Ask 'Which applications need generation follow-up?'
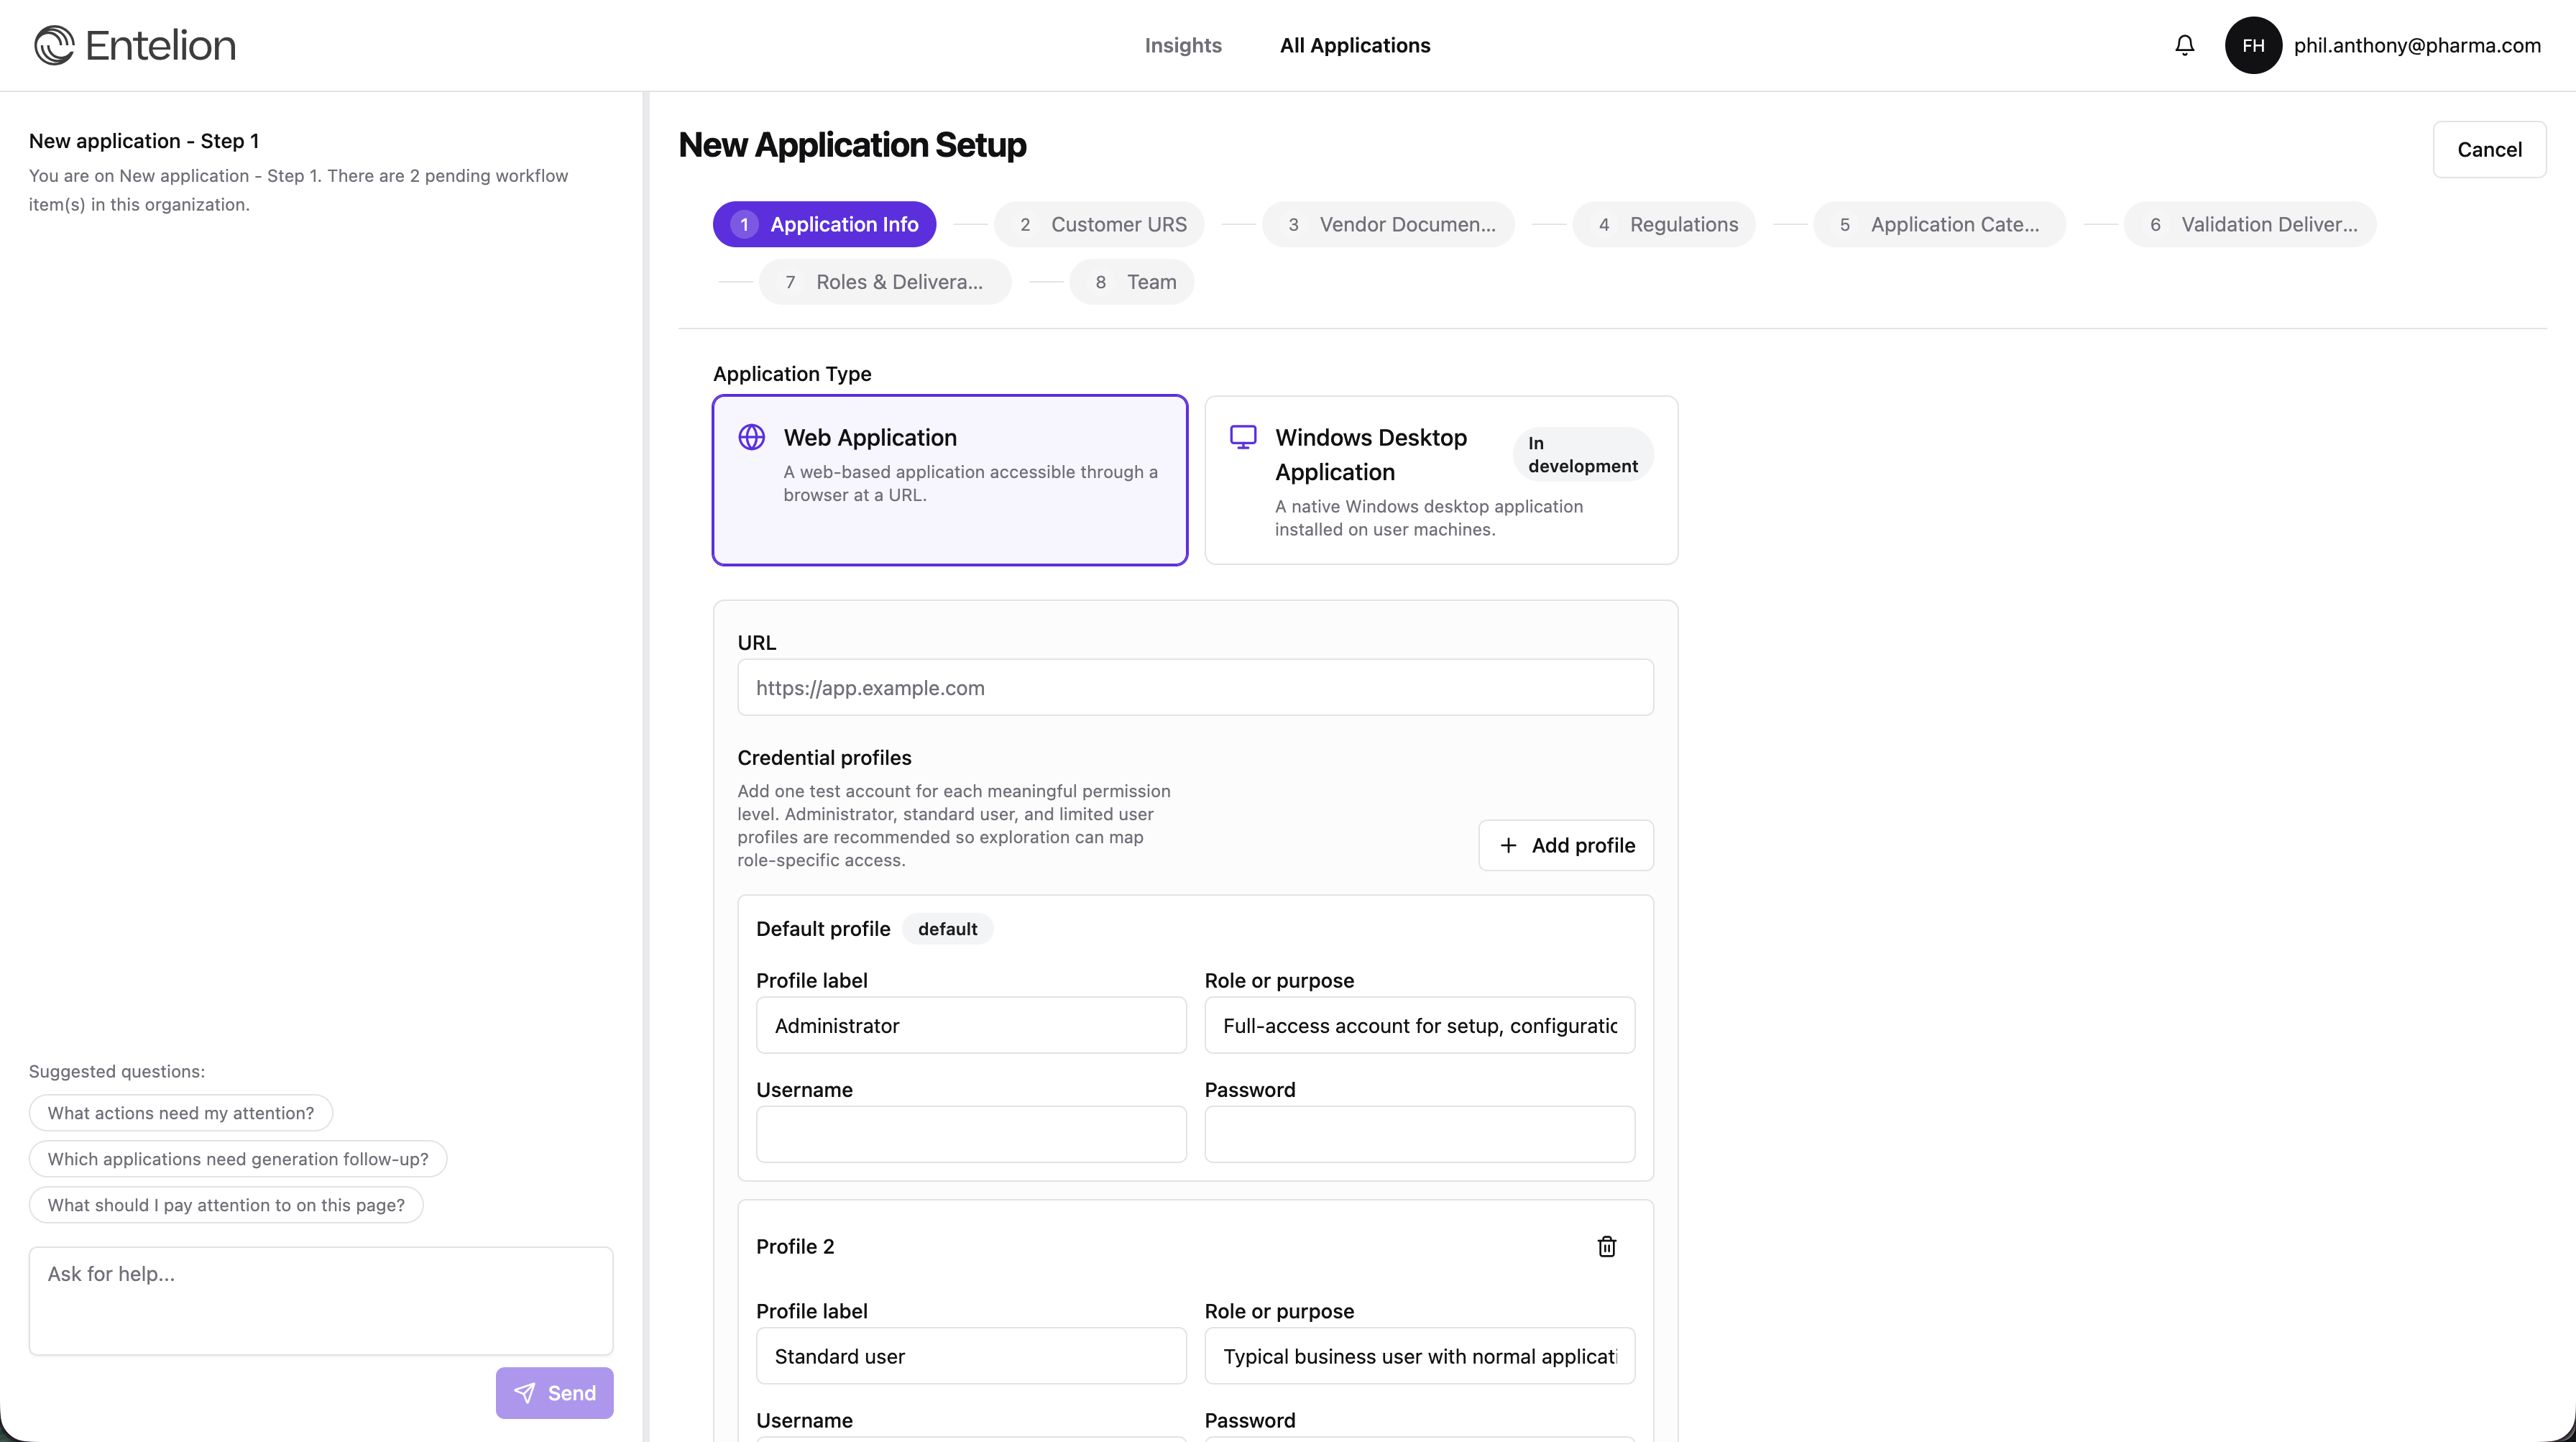 pos(238,1159)
